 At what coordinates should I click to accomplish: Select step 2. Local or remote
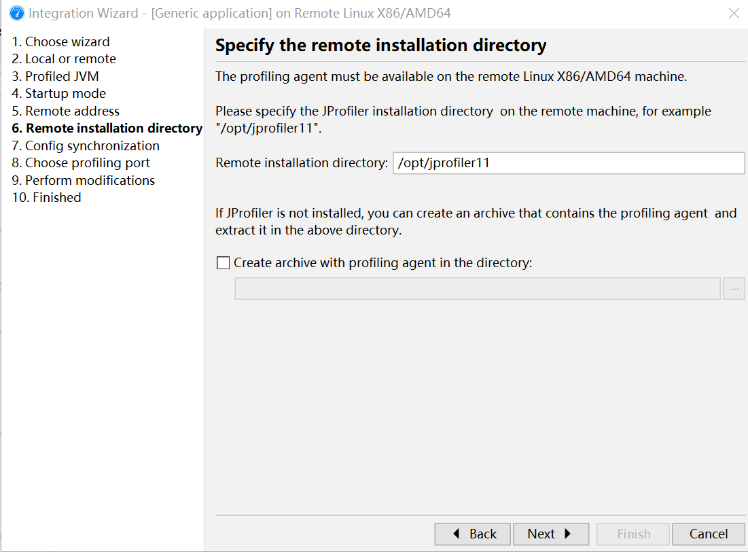tap(64, 58)
